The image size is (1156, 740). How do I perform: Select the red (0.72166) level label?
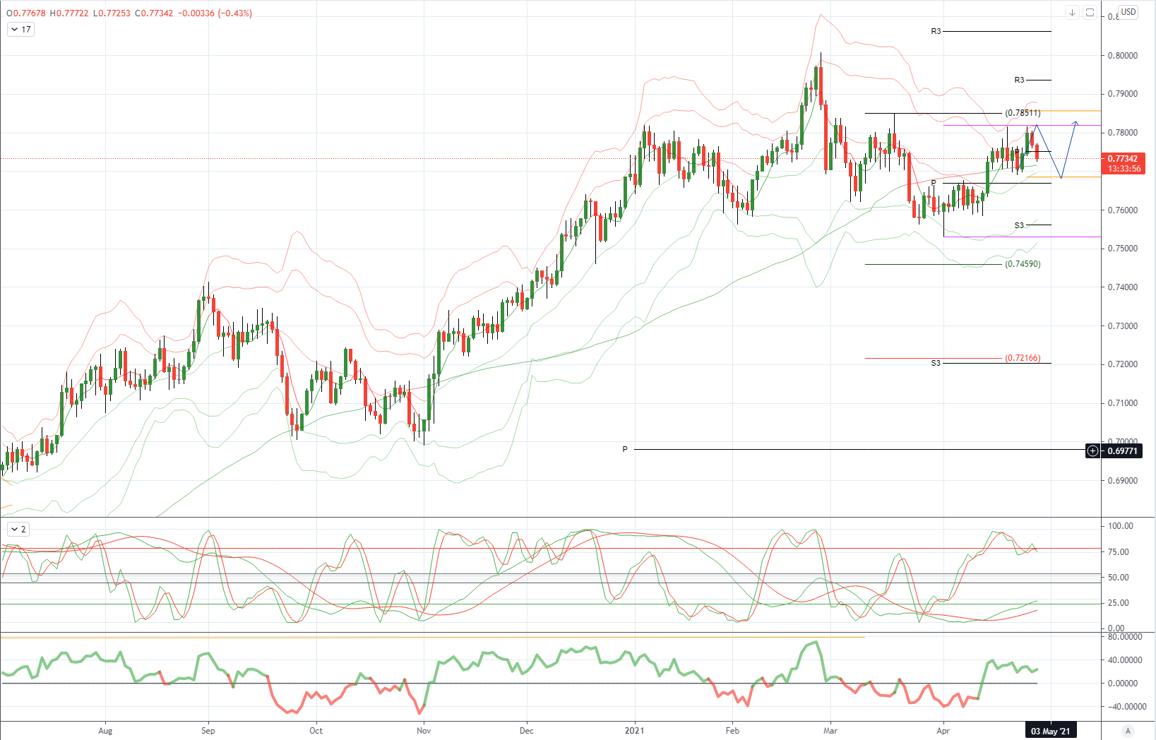[1023, 358]
